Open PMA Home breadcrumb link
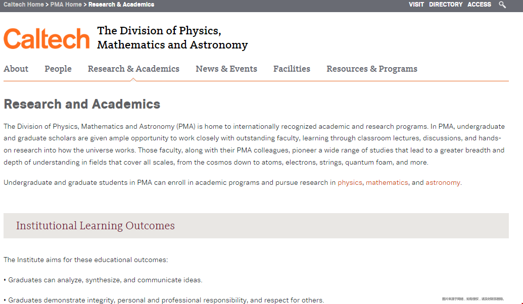This screenshot has width=523, height=304. [66, 5]
